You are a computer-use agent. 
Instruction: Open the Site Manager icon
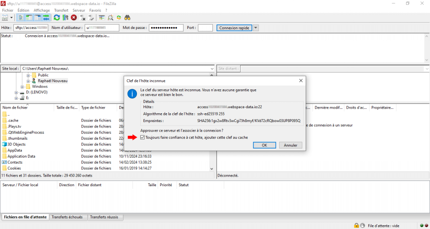point(5,18)
